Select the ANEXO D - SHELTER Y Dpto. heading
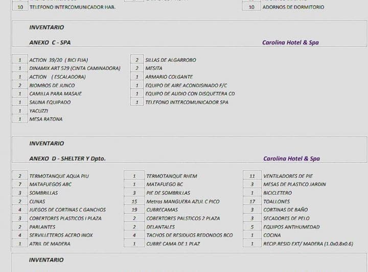Viewport: 368px width, 272px height. click(67, 158)
